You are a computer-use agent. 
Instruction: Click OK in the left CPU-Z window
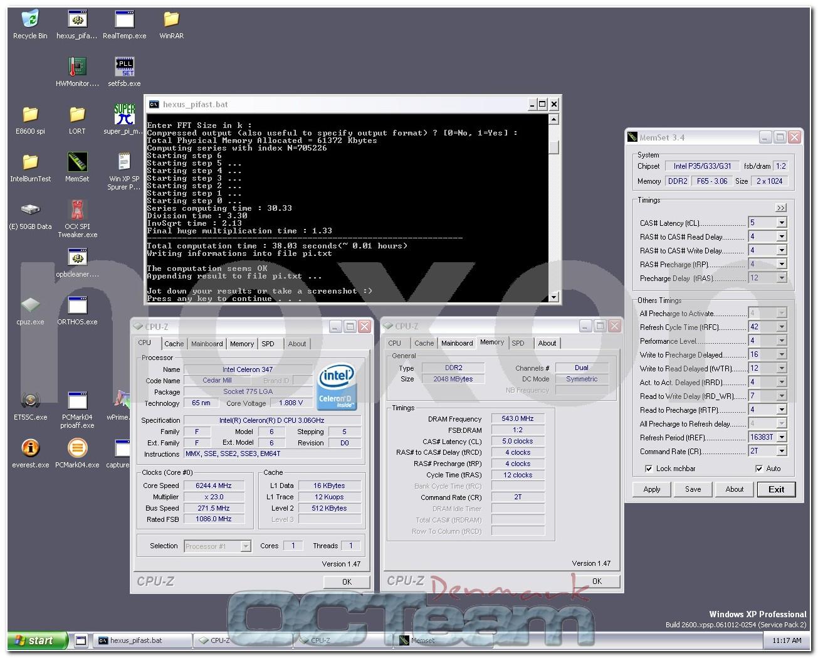click(347, 582)
